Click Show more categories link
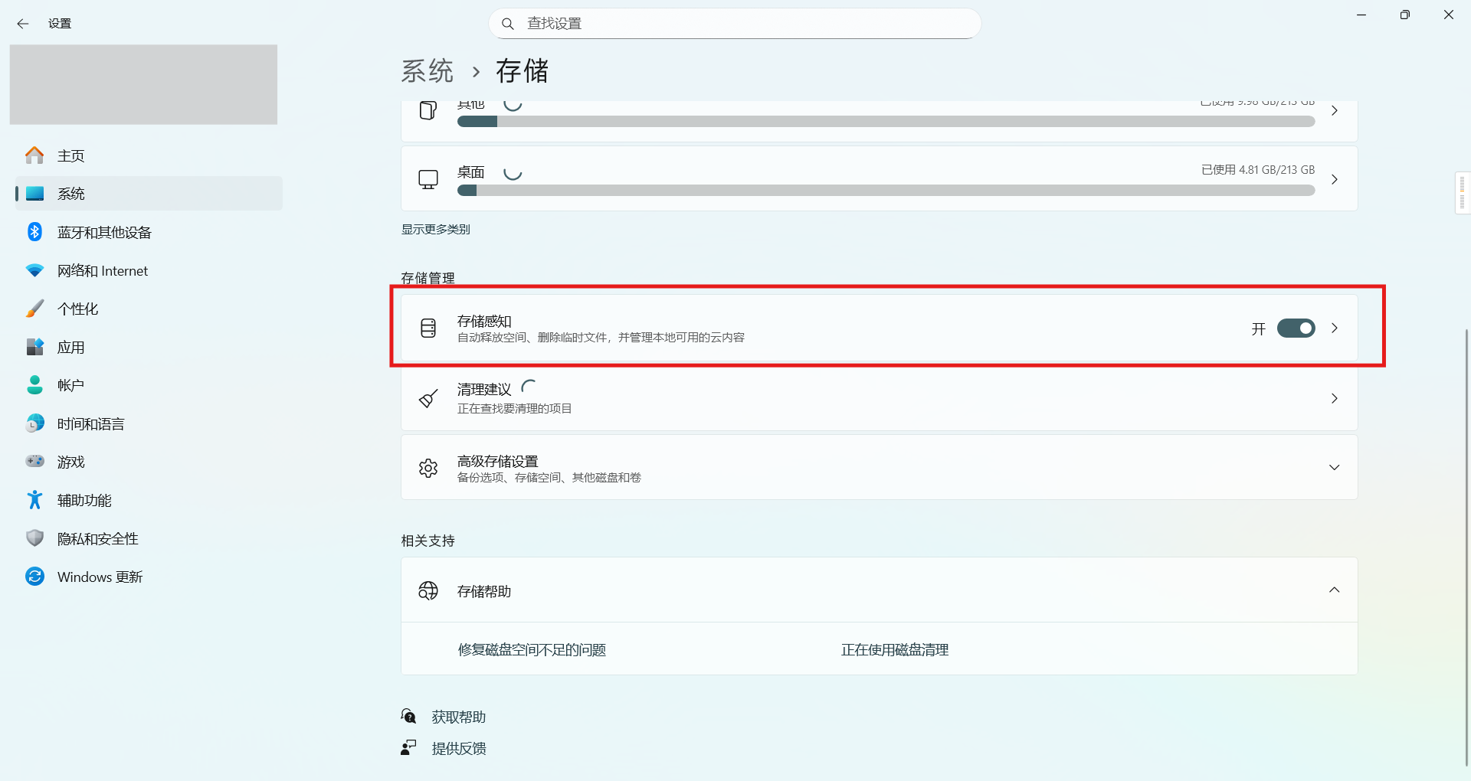The width and height of the screenshot is (1471, 781). 435,228
